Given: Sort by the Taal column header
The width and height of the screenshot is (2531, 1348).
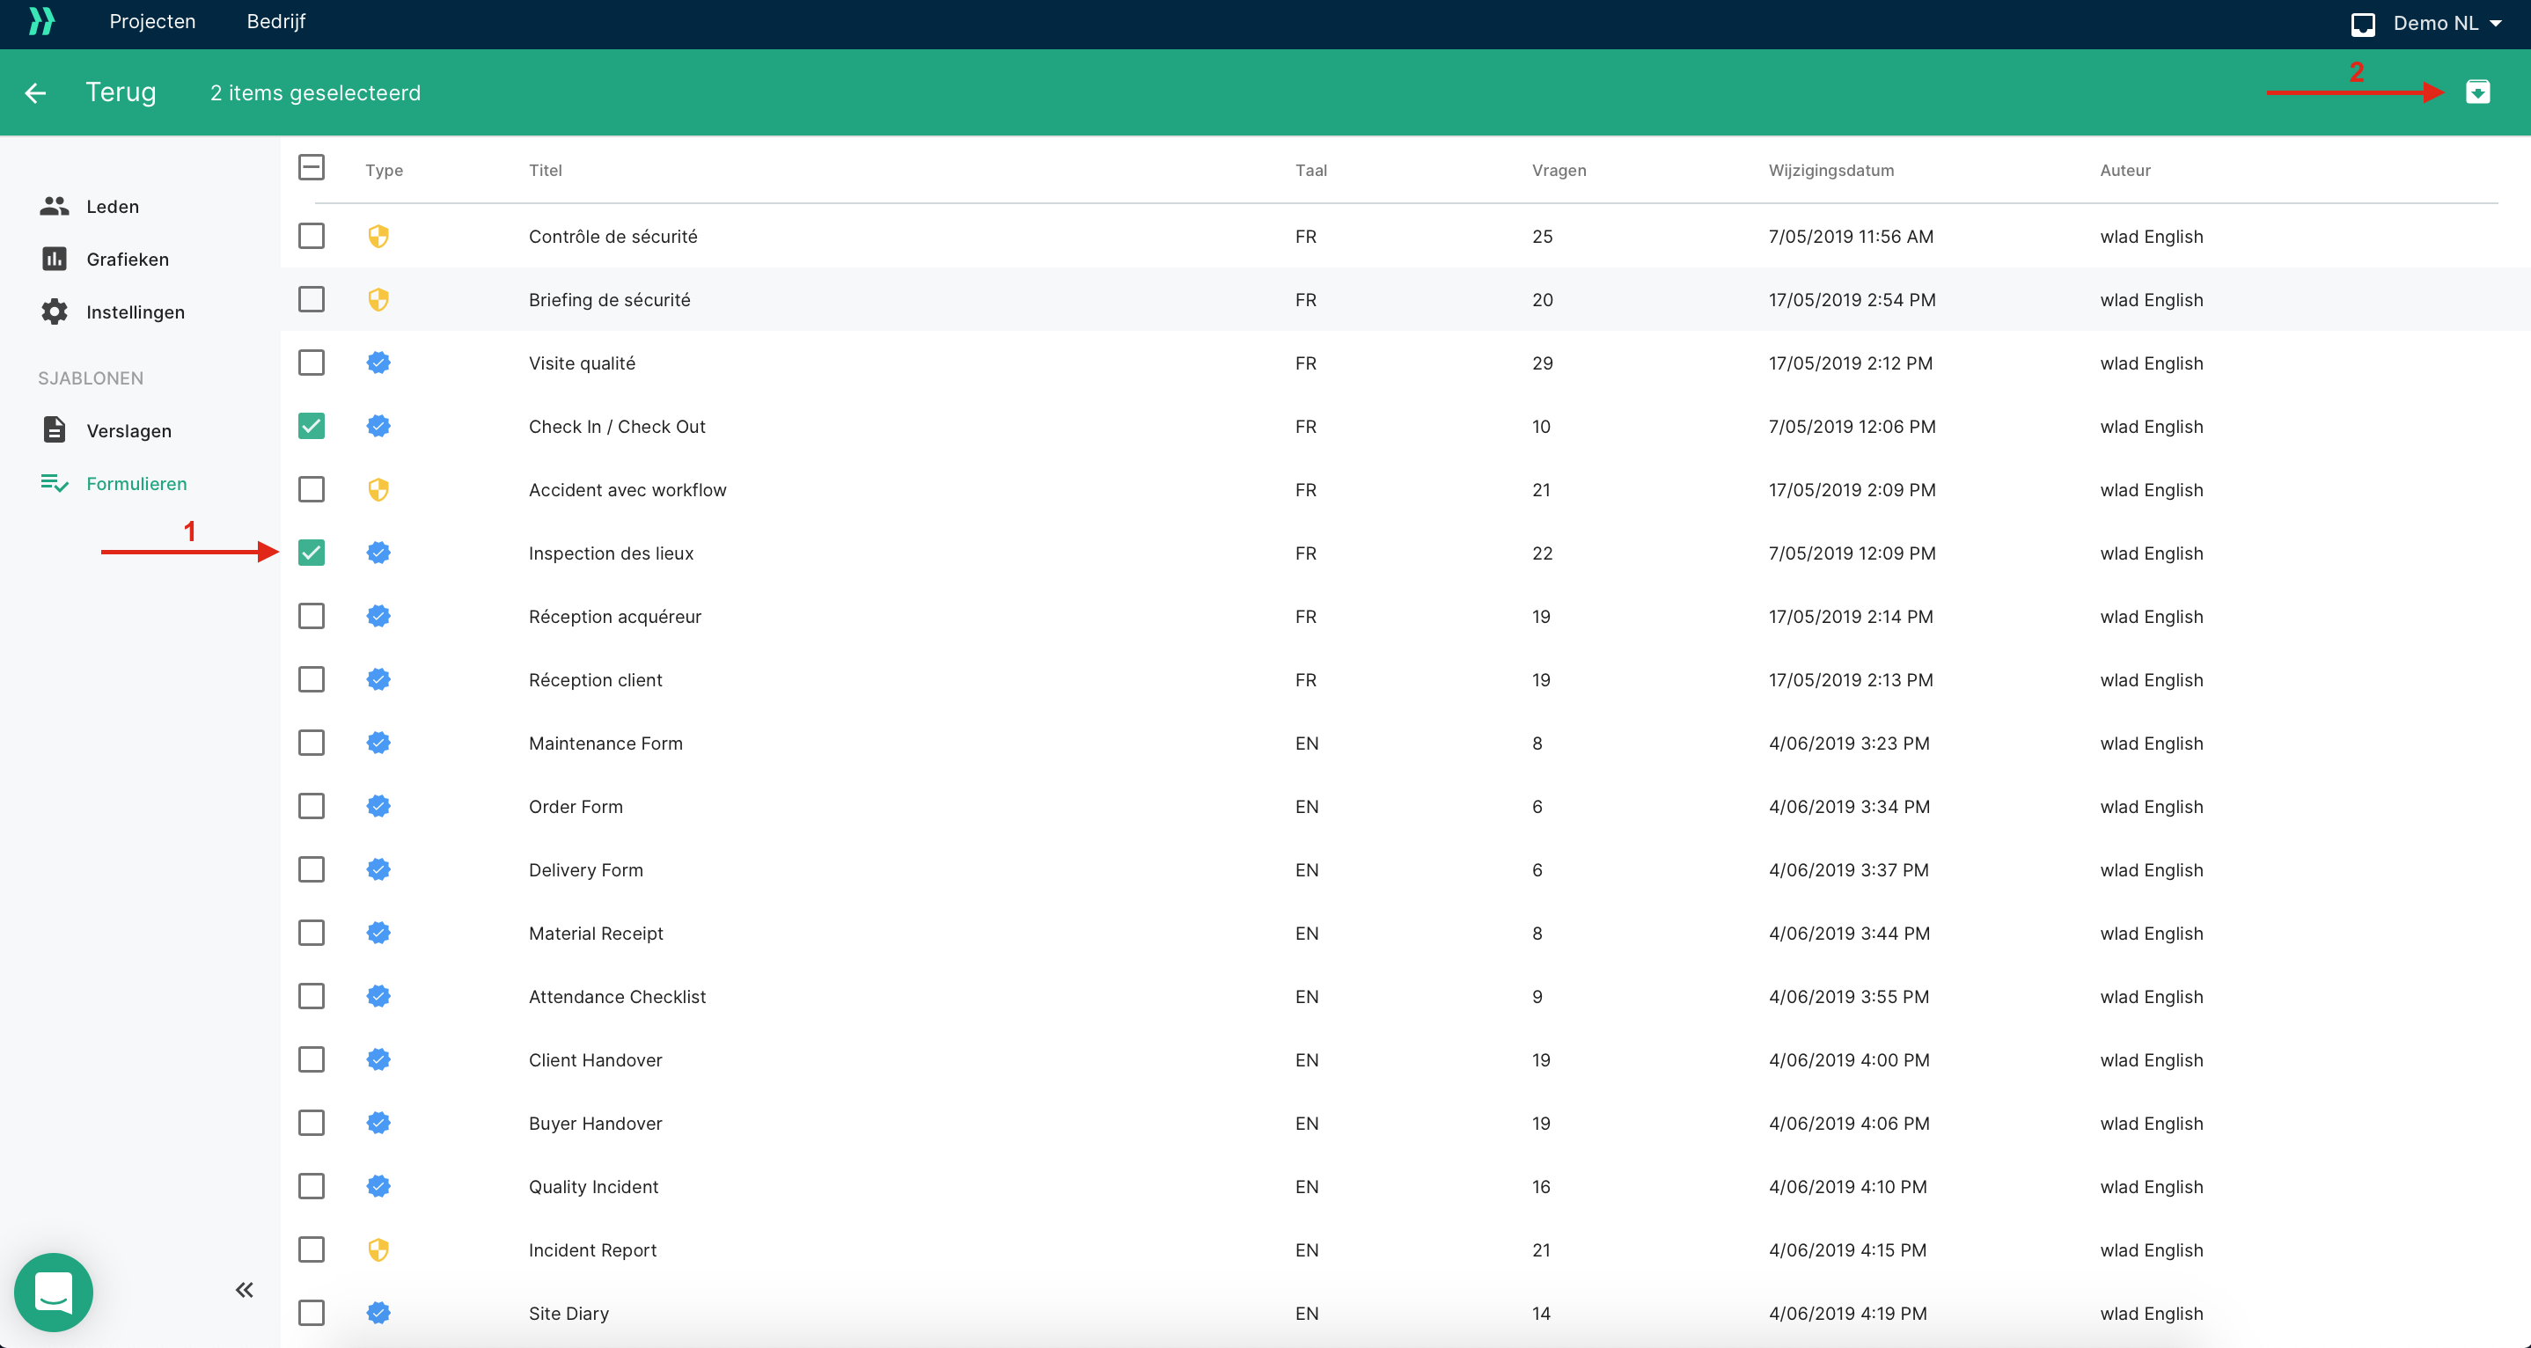Looking at the screenshot, I should (1310, 170).
